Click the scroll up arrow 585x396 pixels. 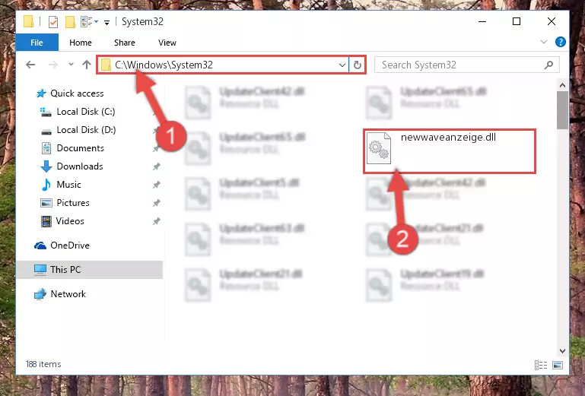point(562,85)
